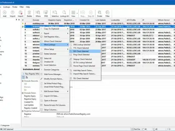Click the alphabetical sort icon in properties panel
The image size is (175, 131).
coord(27,77)
